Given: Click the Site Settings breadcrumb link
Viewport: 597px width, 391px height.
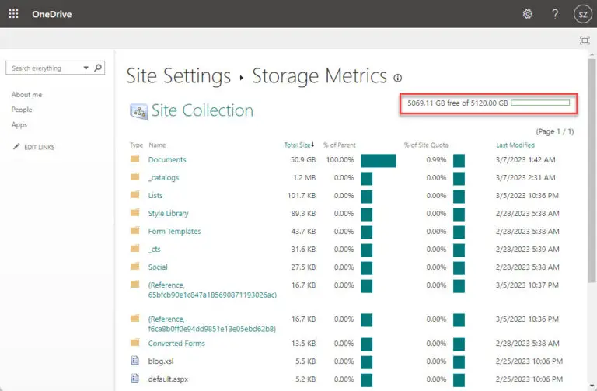Looking at the screenshot, I should tap(179, 76).
